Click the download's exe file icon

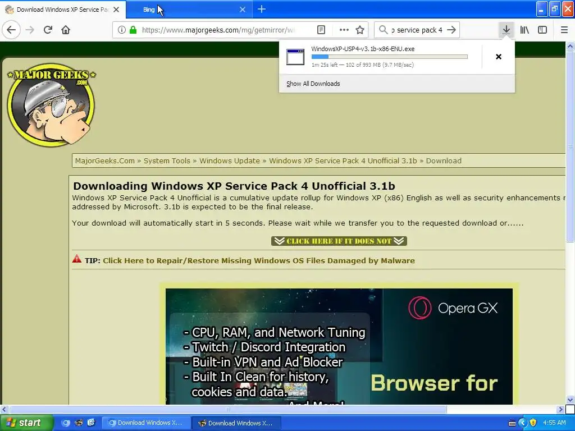click(x=295, y=57)
